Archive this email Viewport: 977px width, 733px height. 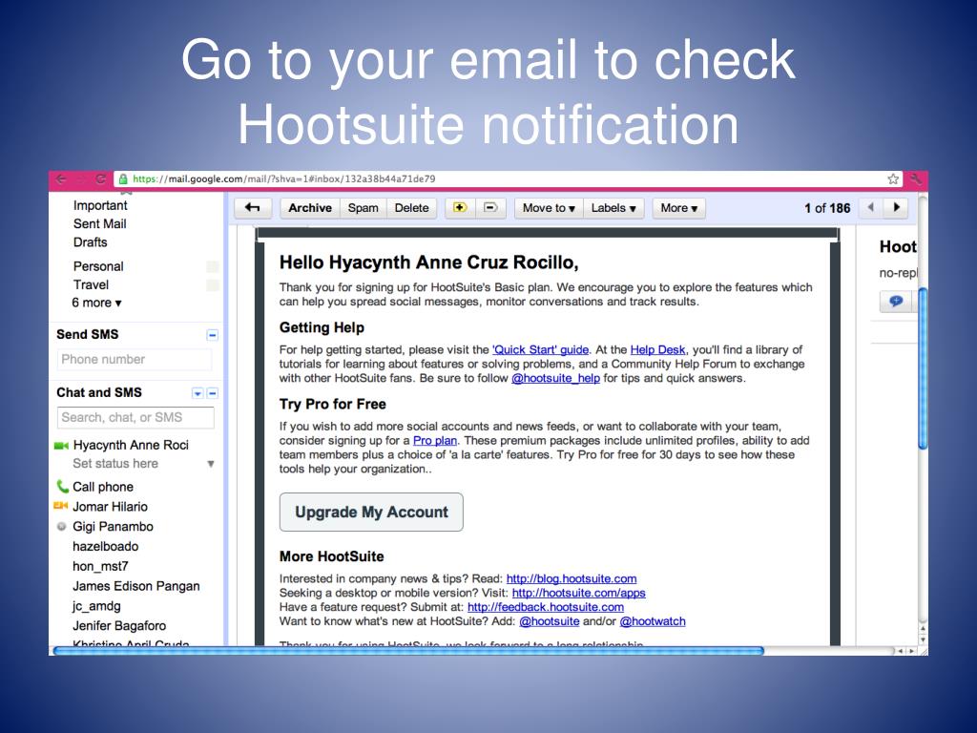point(310,207)
